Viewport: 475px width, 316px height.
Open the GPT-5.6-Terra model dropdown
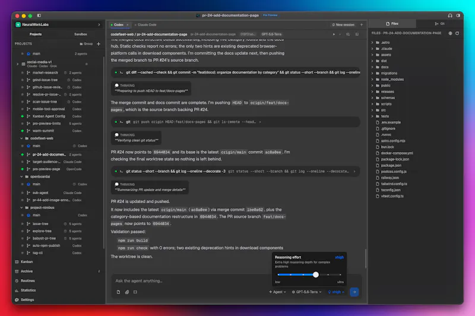click(x=306, y=292)
